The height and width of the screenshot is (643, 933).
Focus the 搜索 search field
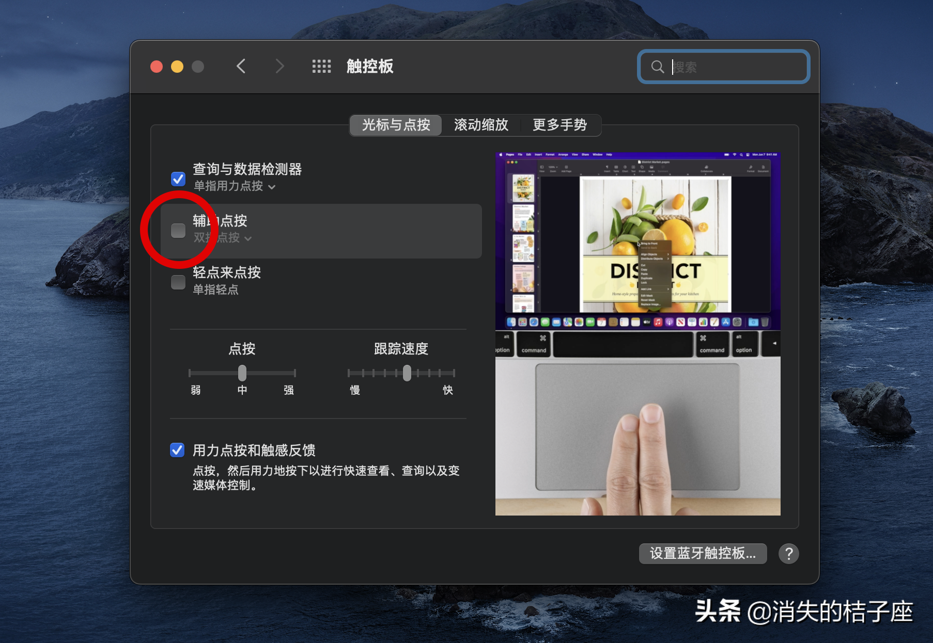(723, 67)
